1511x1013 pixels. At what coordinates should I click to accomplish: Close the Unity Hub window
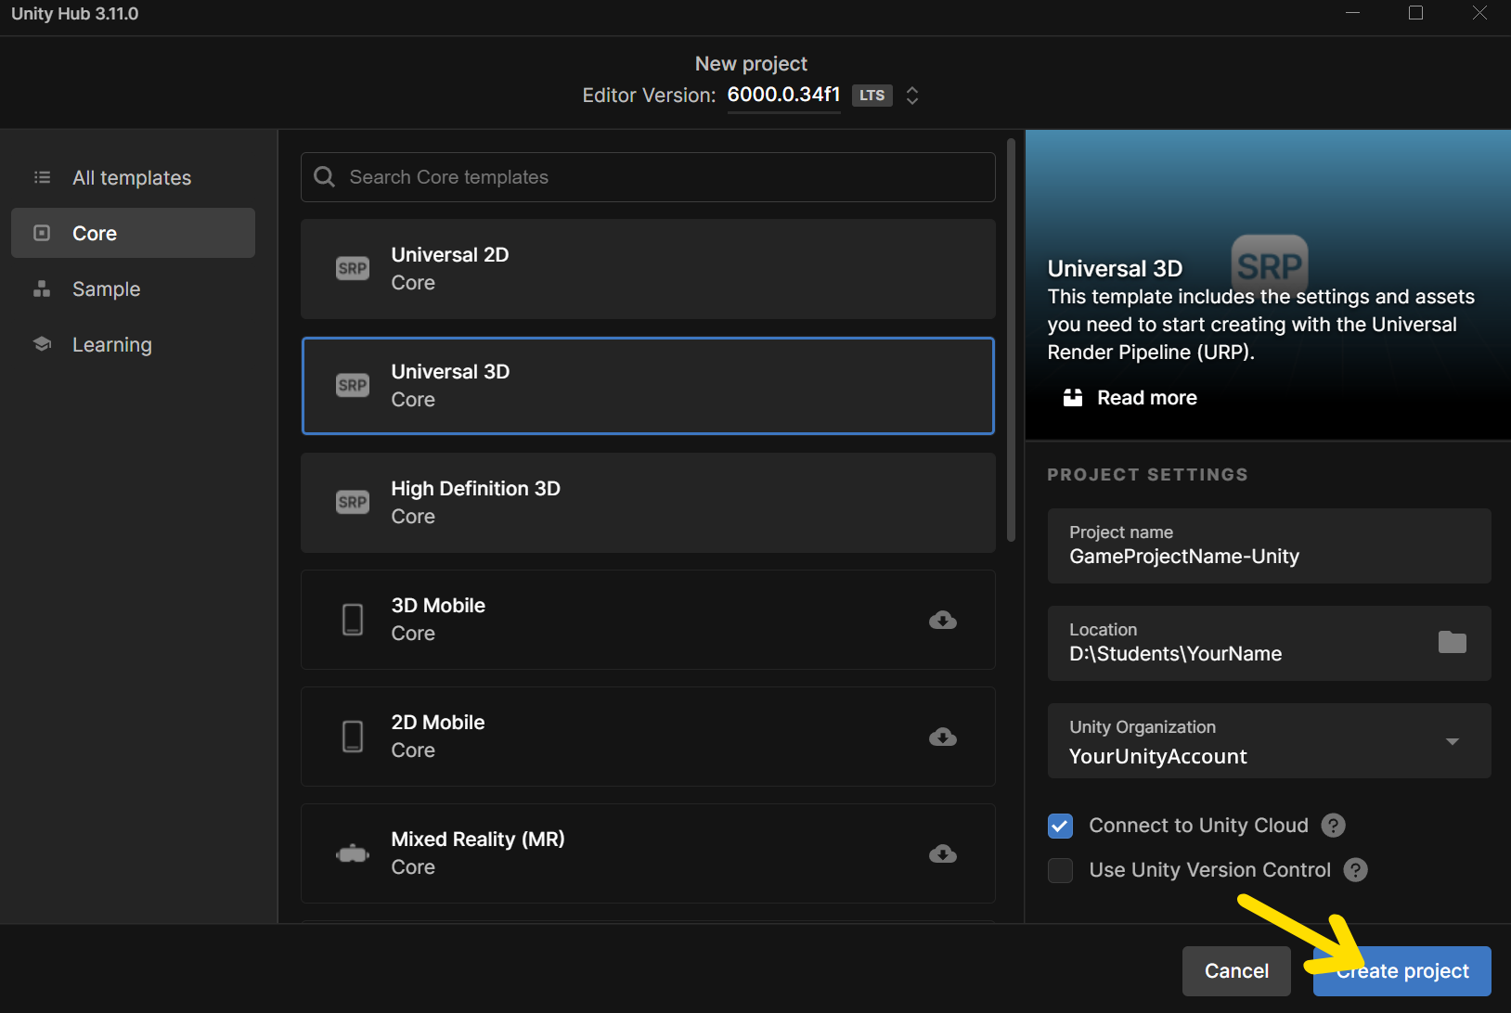tap(1479, 13)
